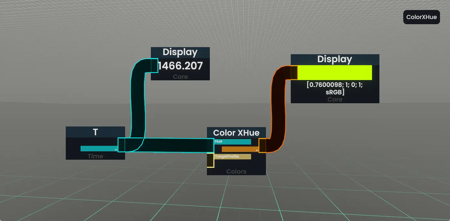This screenshot has height=221, width=450.
Task: Select the Color XHue node title
Action: 236,133
